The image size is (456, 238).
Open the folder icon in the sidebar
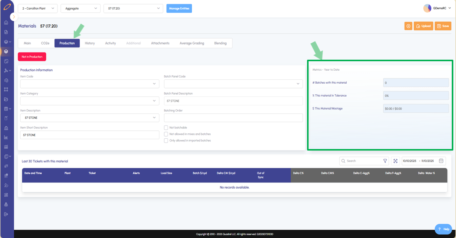coord(6,99)
